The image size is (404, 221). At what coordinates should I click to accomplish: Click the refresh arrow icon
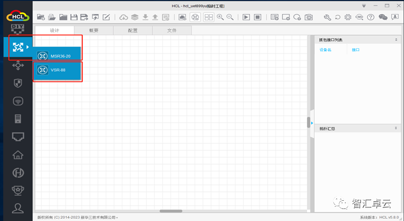click(x=338, y=18)
